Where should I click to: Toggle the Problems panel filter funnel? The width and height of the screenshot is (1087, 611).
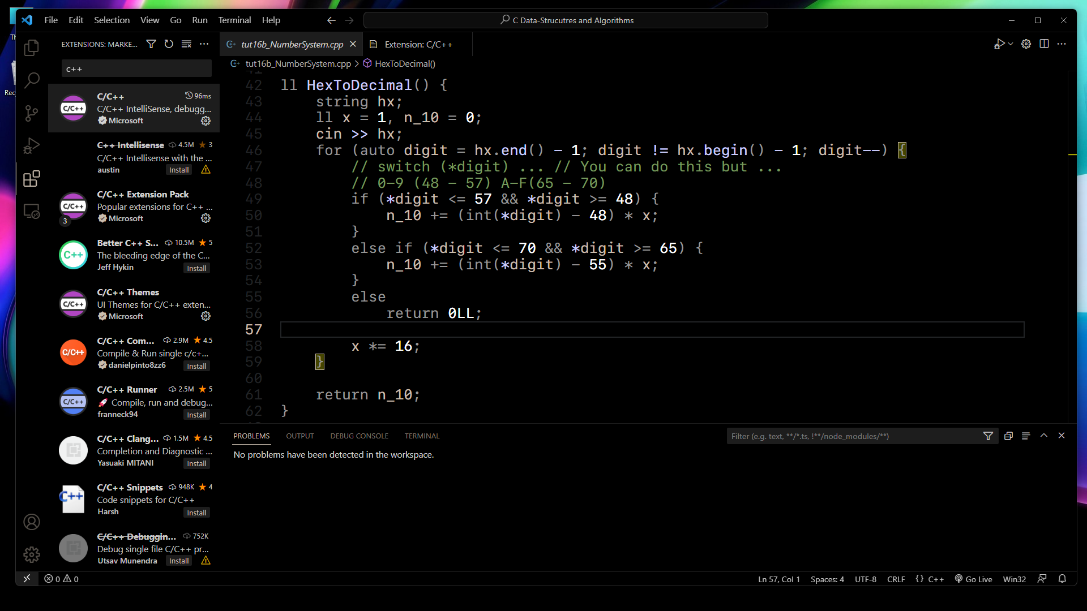(988, 436)
